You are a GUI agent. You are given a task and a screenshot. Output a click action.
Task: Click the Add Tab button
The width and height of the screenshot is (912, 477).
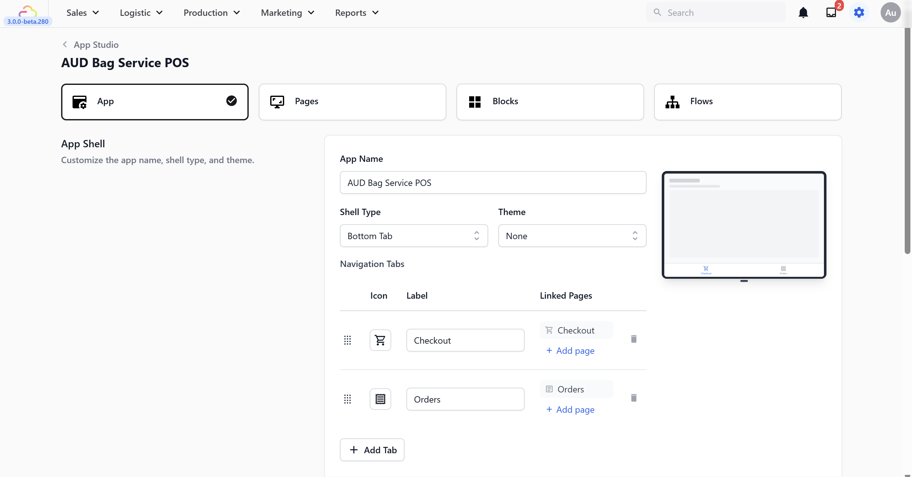372,450
